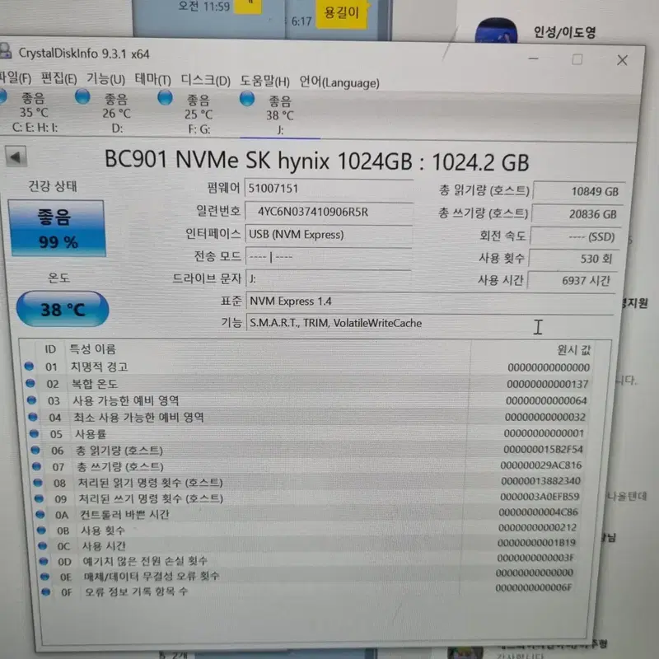
Task: Click the status dot for row 03
Action: tap(31, 400)
